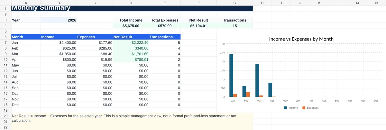The image size is (386, 130).
Task: Select row 19 header
Action: pyautogui.click(x=5, y=110)
